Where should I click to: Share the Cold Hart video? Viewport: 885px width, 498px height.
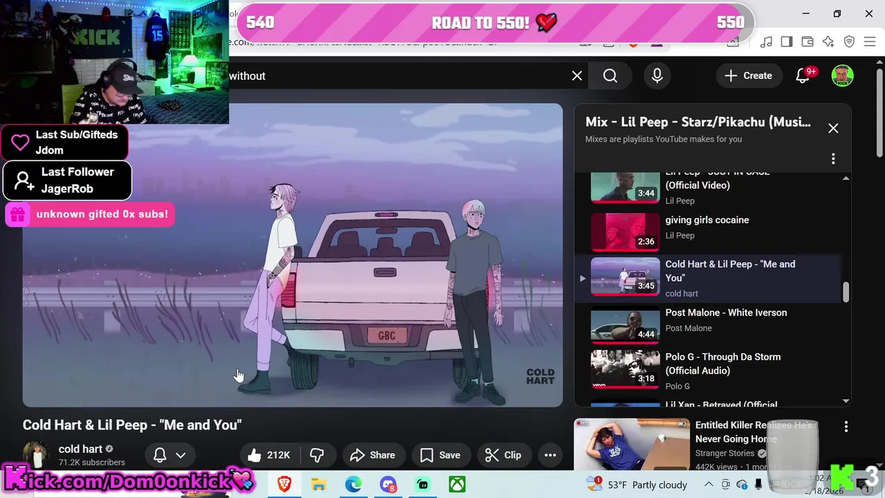(x=373, y=455)
